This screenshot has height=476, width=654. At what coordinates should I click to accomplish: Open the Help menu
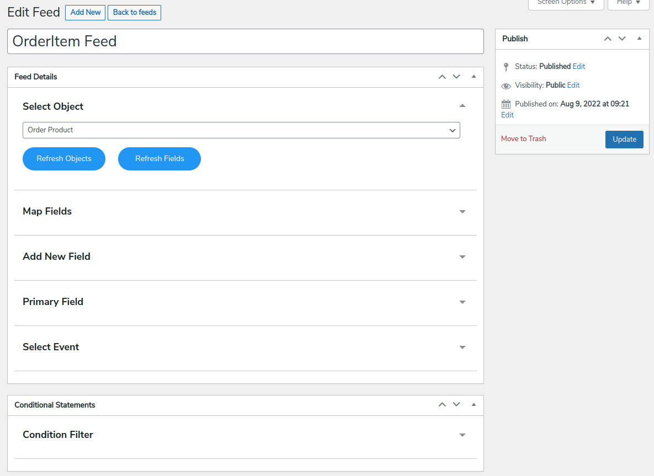[x=628, y=3]
